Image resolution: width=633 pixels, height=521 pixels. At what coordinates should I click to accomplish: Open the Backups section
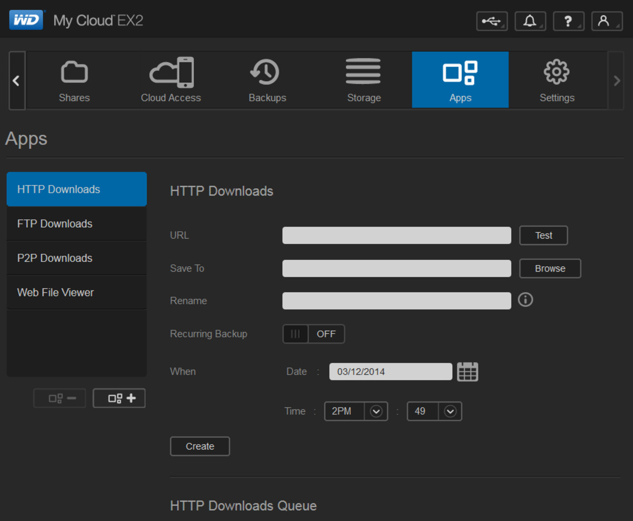point(267,80)
